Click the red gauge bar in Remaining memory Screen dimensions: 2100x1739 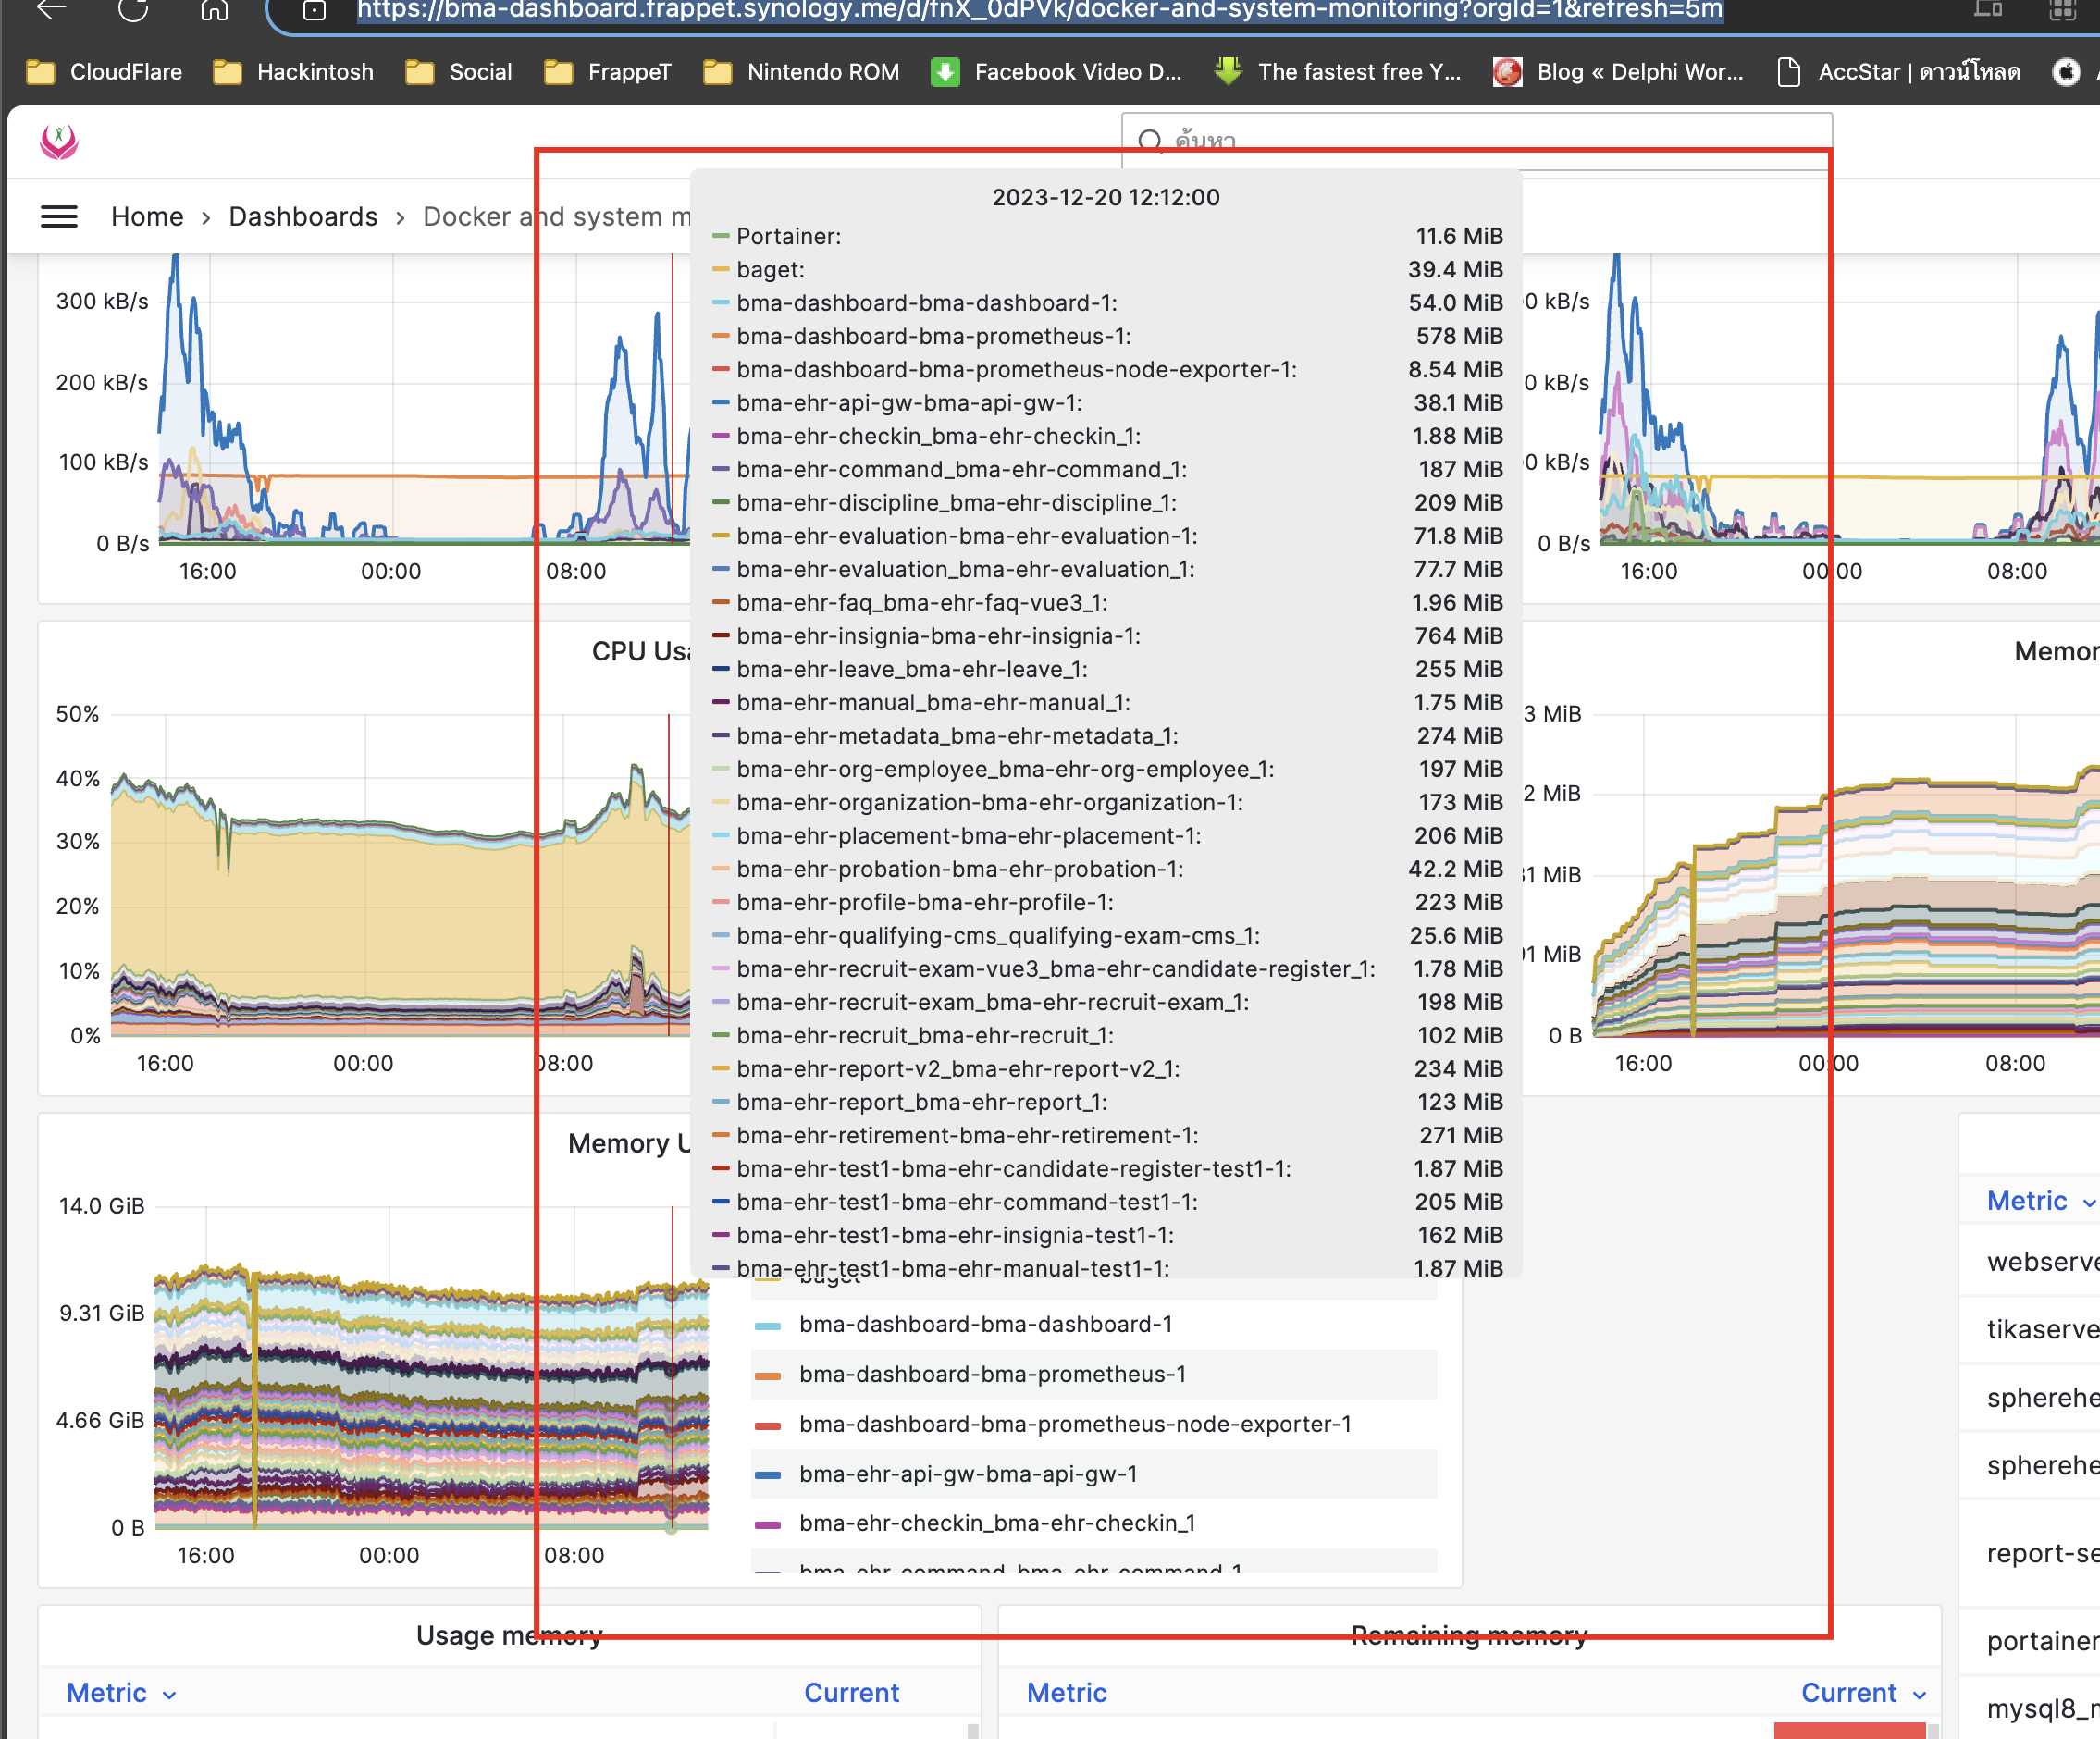(x=1849, y=1730)
